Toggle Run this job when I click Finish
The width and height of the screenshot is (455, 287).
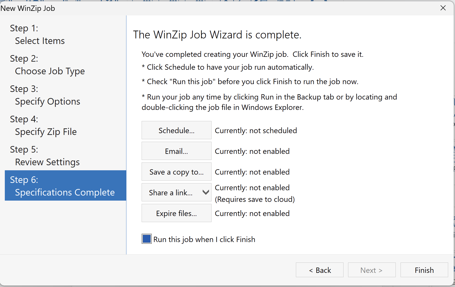click(147, 239)
